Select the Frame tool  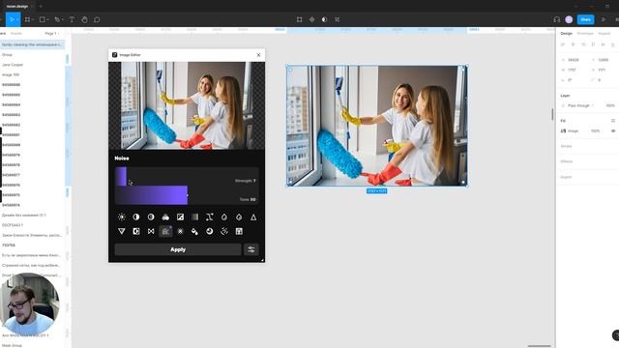coord(27,19)
